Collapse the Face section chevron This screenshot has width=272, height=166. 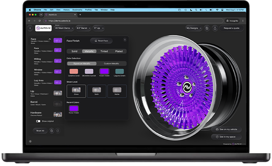pyautogui.click(x=50, y=39)
